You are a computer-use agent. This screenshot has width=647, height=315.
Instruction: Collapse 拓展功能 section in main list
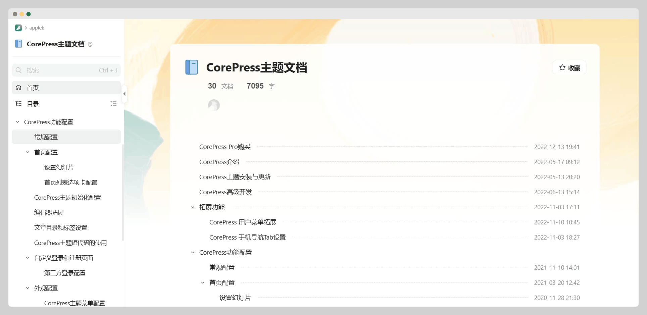tap(193, 207)
